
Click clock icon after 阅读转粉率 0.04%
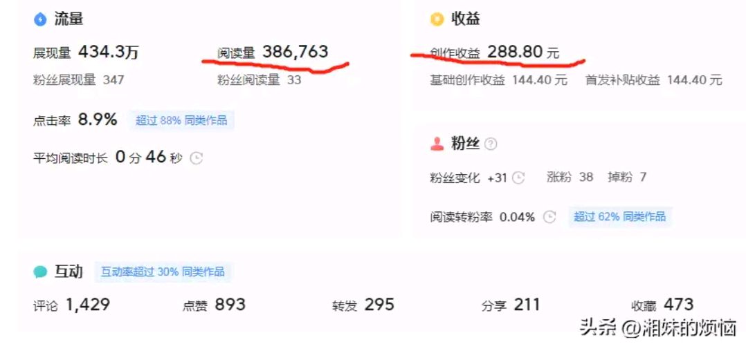click(x=549, y=217)
